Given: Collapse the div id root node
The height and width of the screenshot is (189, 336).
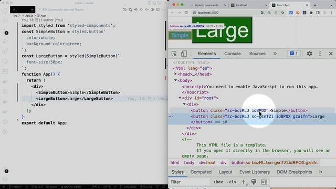Looking at the screenshot, I should point(180,98).
